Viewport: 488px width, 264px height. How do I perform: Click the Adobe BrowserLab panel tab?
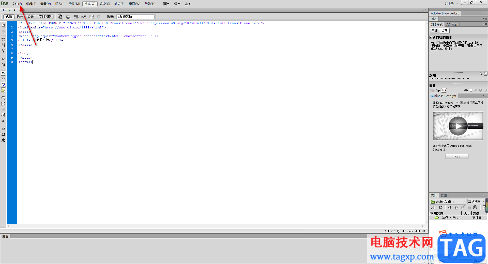click(445, 13)
